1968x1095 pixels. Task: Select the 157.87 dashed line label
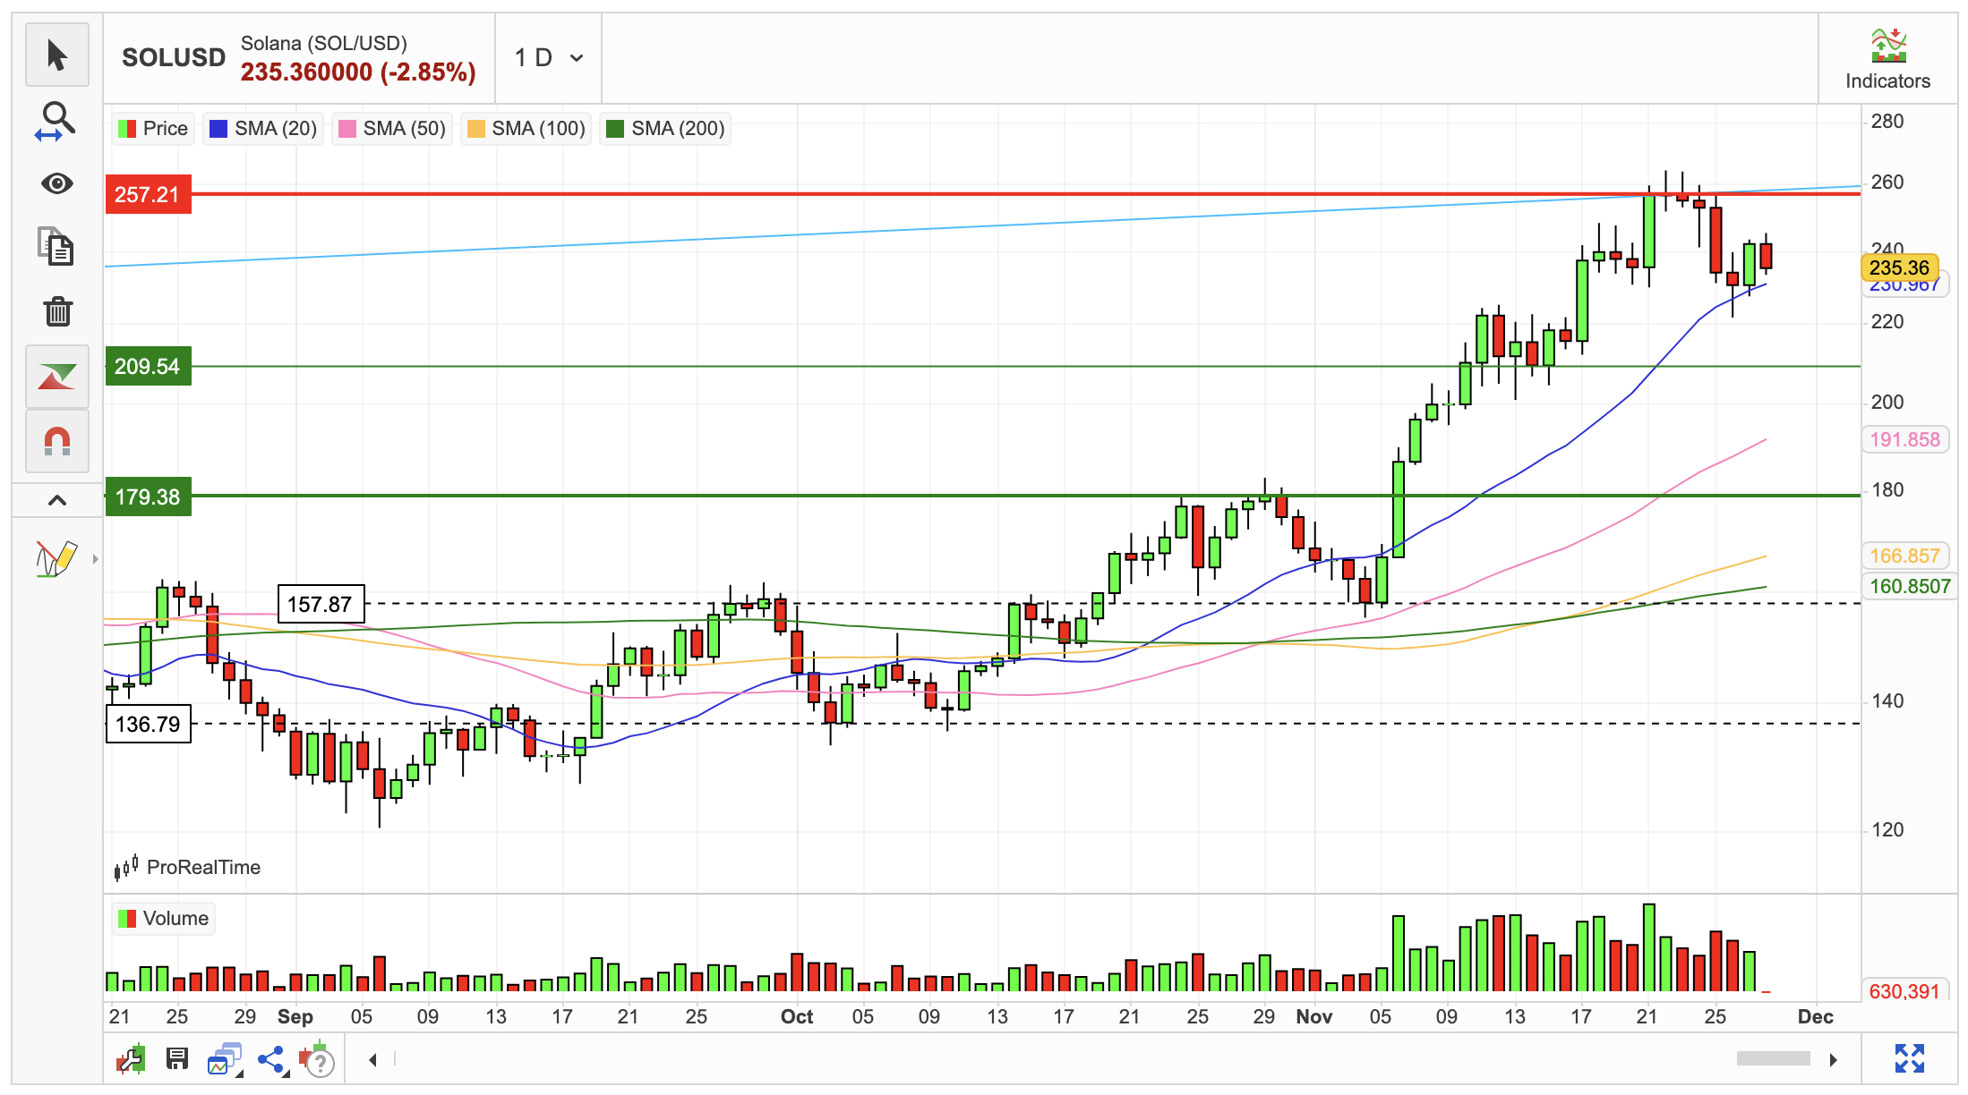321,604
